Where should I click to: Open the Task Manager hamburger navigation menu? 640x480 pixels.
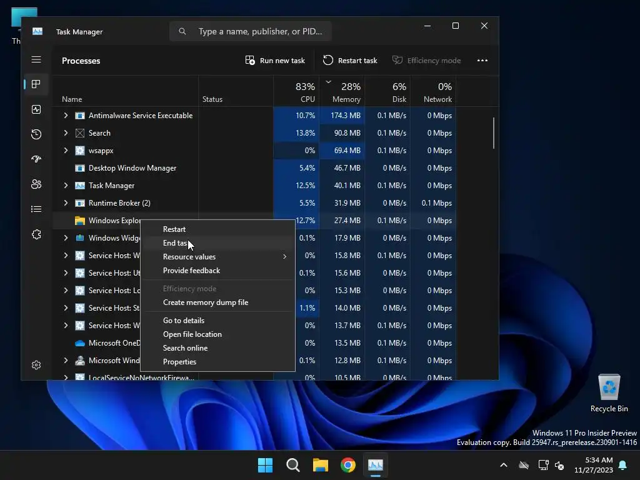click(x=36, y=59)
